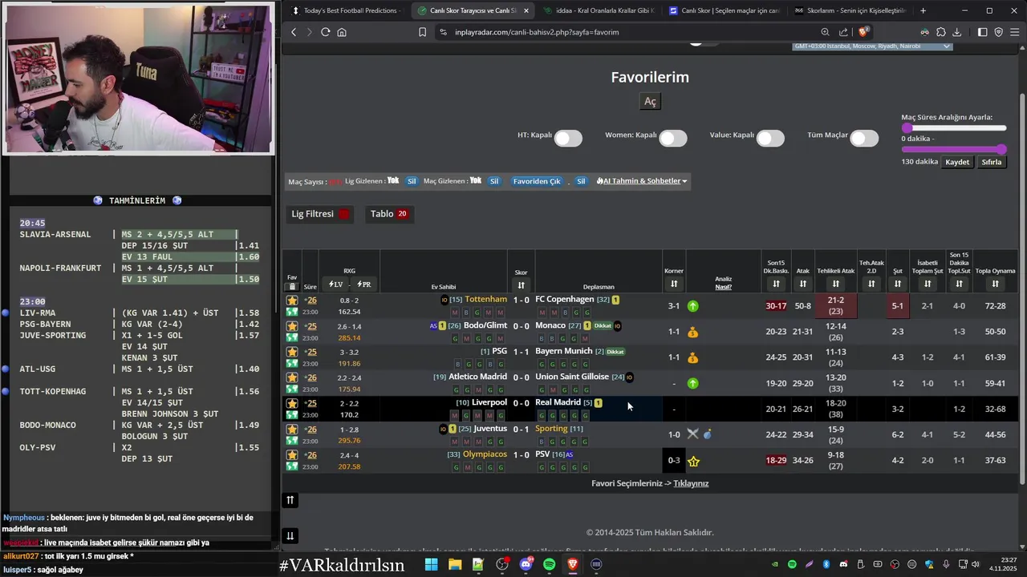The width and height of the screenshot is (1027, 577).
Task: Reload the page in the browser
Action: [325, 32]
